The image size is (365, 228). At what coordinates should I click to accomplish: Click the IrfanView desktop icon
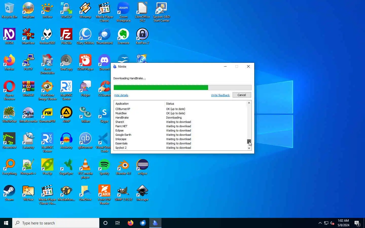(x=28, y=36)
